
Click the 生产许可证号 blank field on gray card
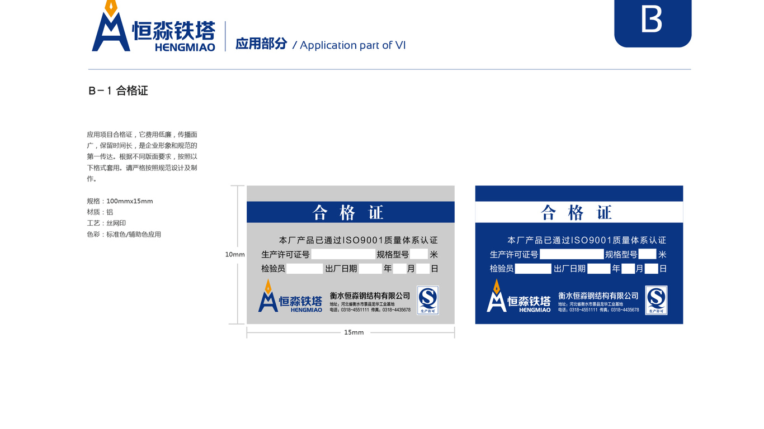click(343, 254)
